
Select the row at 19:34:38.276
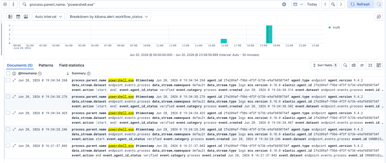point(8,96)
